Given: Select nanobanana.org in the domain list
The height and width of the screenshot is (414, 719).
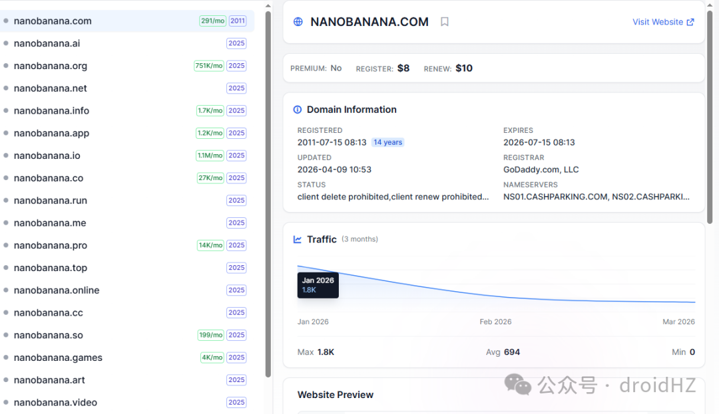Looking at the screenshot, I should [x=127, y=66].
